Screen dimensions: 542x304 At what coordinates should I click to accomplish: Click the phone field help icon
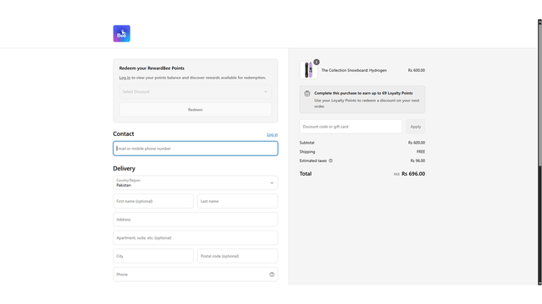(x=272, y=274)
